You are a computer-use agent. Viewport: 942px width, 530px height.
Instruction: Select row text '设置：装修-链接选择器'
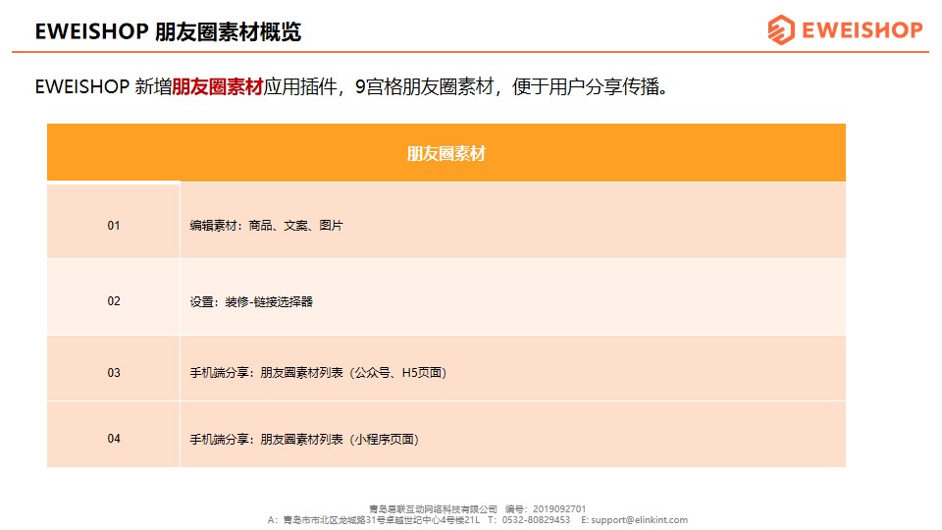point(251,301)
